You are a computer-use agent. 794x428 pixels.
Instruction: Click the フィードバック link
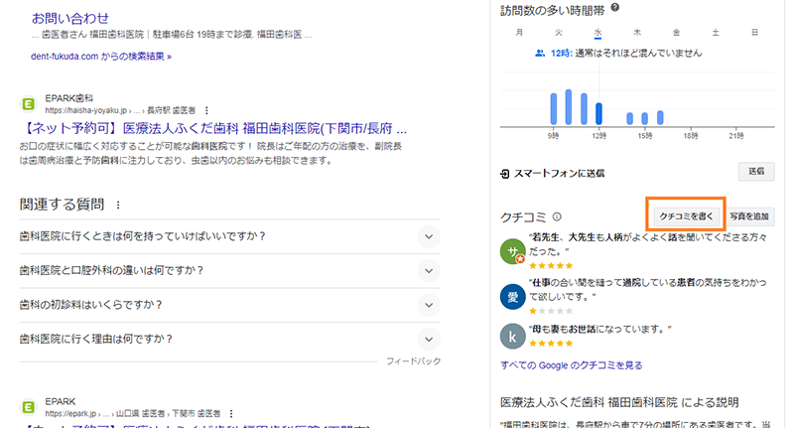(413, 361)
